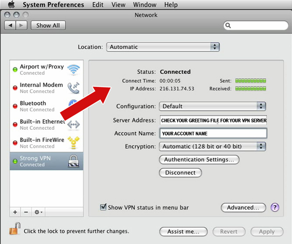Expand the Configuration dropdown showing Default
292x244 pixels.
[x=213, y=106]
